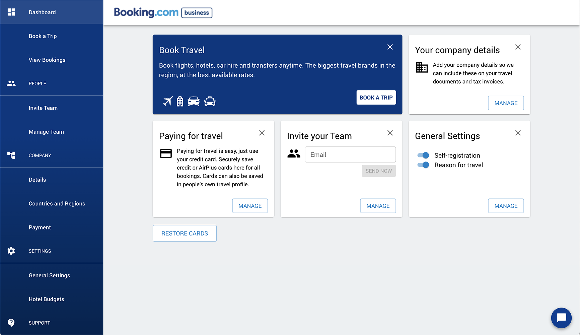Click the RESTORE CARDS button
580x335 pixels.
pyautogui.click(x=185, y=233)
